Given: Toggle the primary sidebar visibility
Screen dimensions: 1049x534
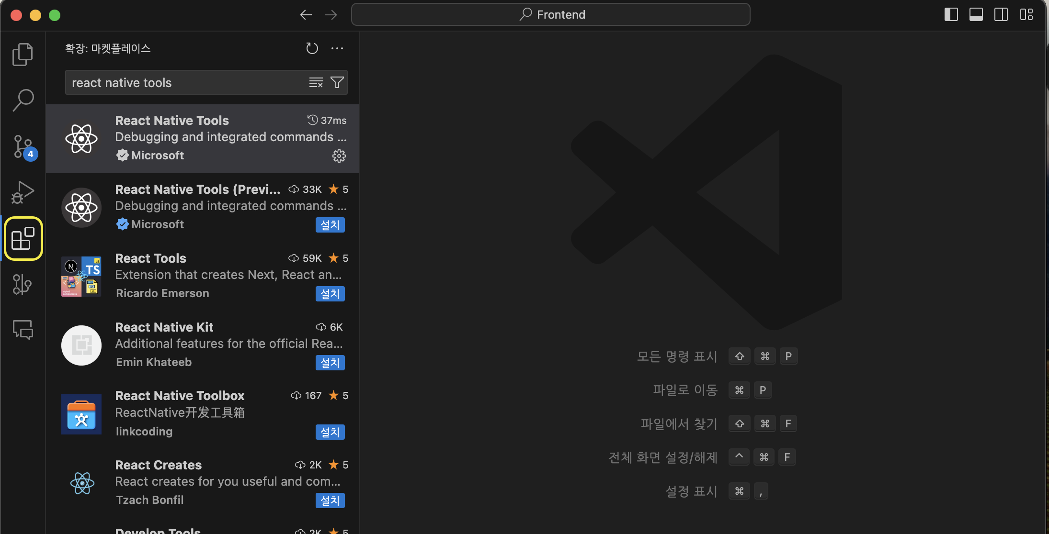Looking at the screenshot, I should pos(951,15).
